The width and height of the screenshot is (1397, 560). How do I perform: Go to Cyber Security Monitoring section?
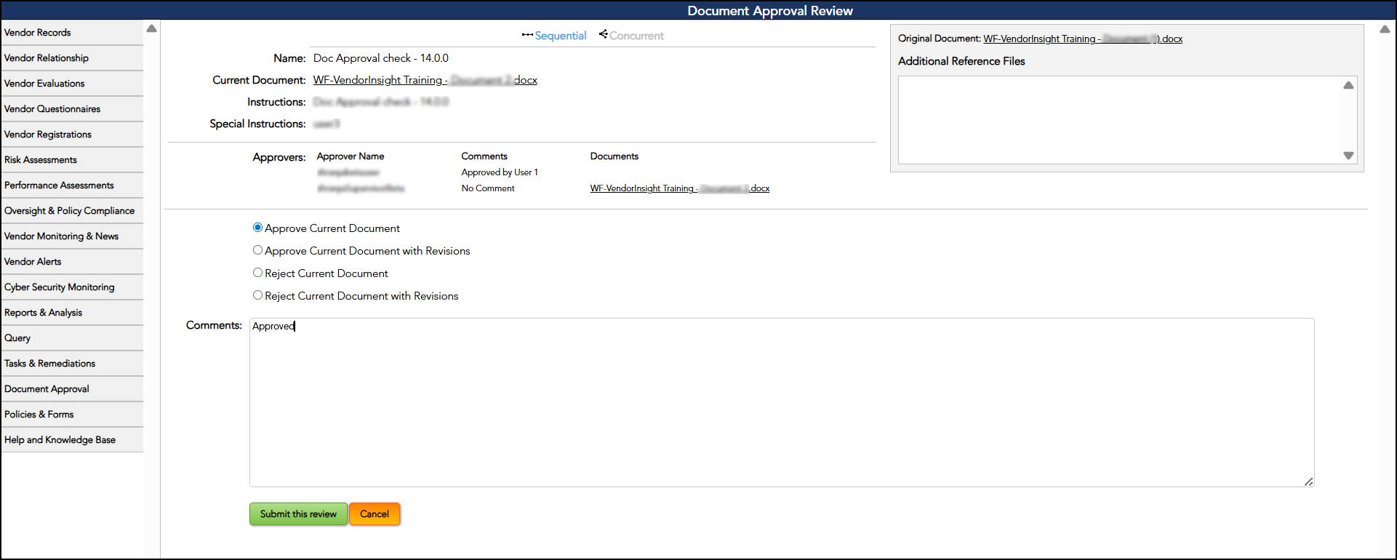coord(60,287)
